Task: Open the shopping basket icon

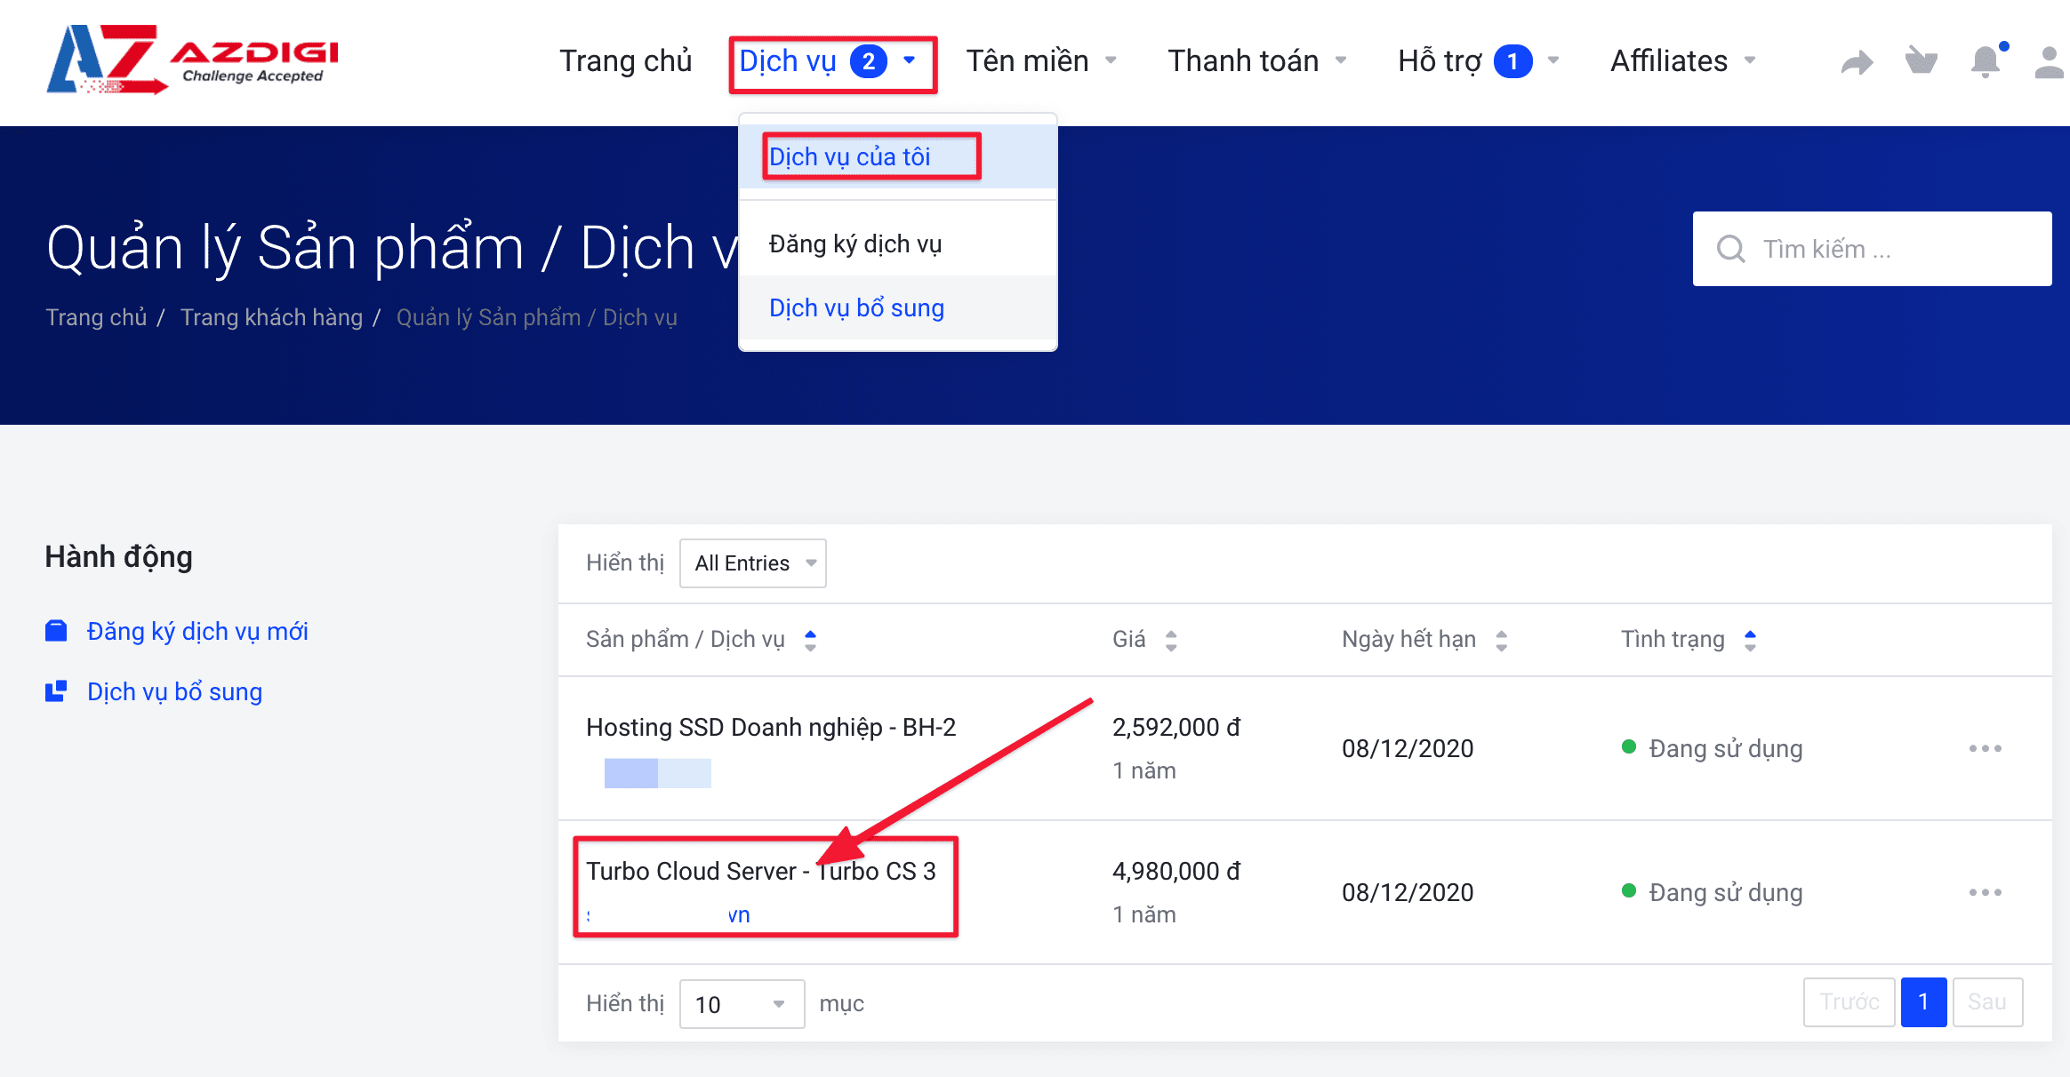Action: 1921,61
